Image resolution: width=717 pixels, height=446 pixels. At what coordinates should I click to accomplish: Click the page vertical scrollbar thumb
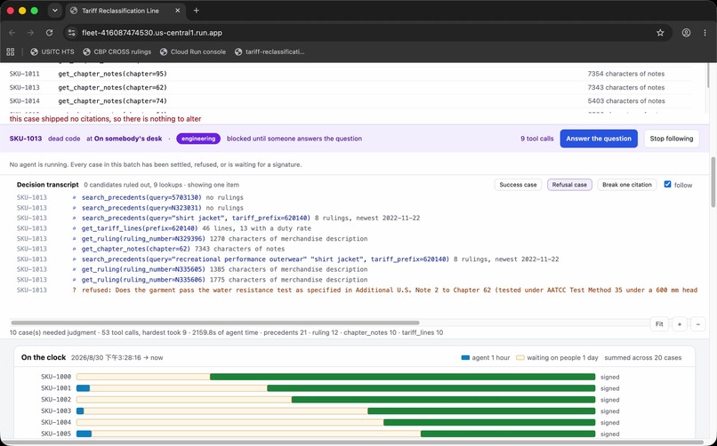coord(713,183)
